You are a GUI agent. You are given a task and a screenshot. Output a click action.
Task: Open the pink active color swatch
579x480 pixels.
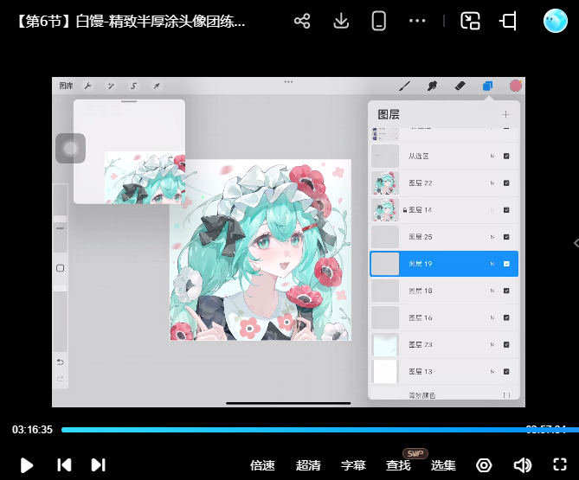click(x=516, y=86)
